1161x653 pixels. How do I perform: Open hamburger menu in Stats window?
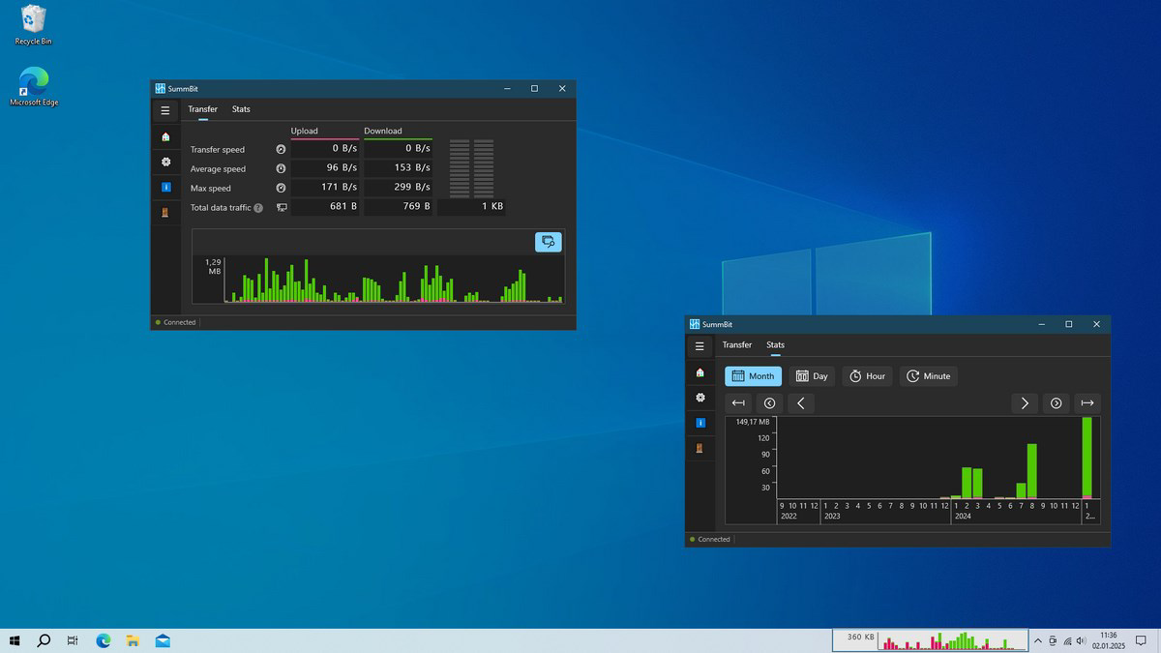pos(700,346)
